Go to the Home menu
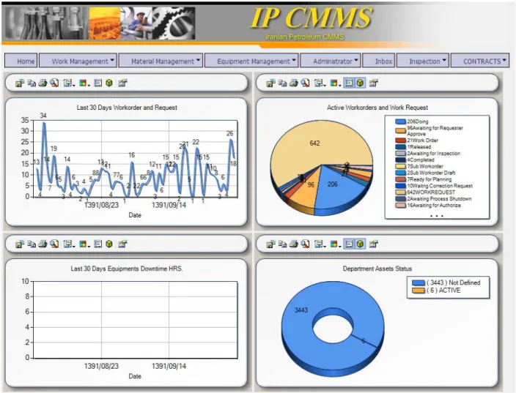Viewport: 516px width, 393px height. click(x=21, y=61)
